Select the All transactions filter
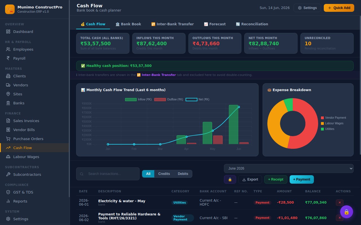The width and height of the screenshot is (361, 225). [x=148, y=174]
